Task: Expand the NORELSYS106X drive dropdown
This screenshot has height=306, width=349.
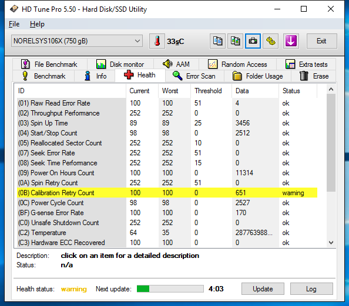Action: coord(77,41)
